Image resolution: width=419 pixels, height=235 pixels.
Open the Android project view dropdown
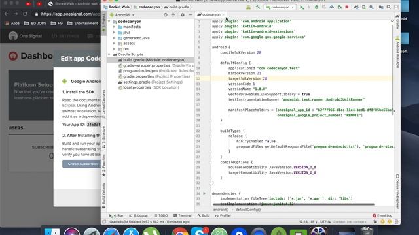[x=122, y=15]
